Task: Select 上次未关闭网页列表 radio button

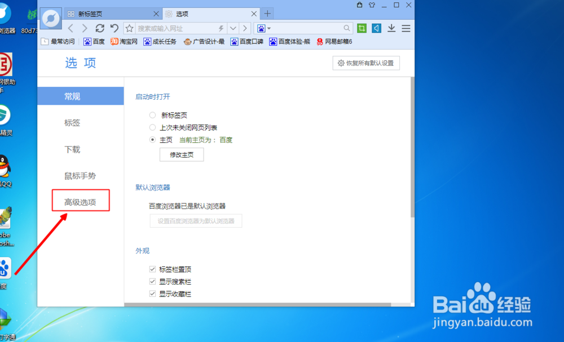Action: (x=152, y=127)
